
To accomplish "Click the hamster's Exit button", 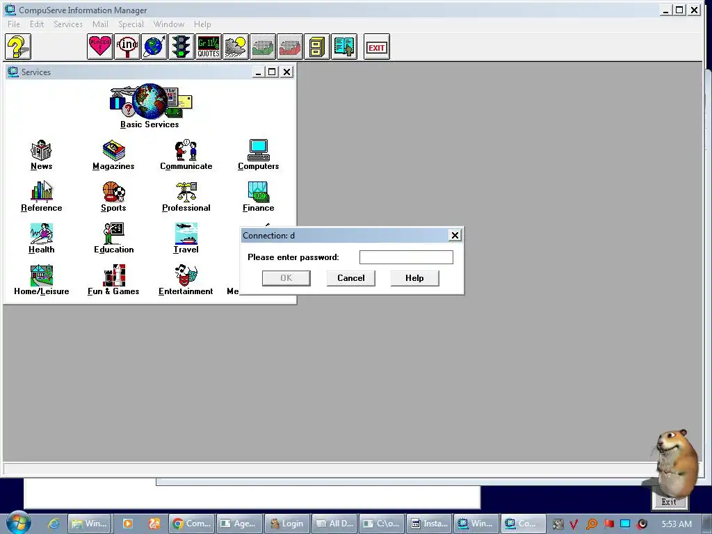I will [x=669, y=502].
